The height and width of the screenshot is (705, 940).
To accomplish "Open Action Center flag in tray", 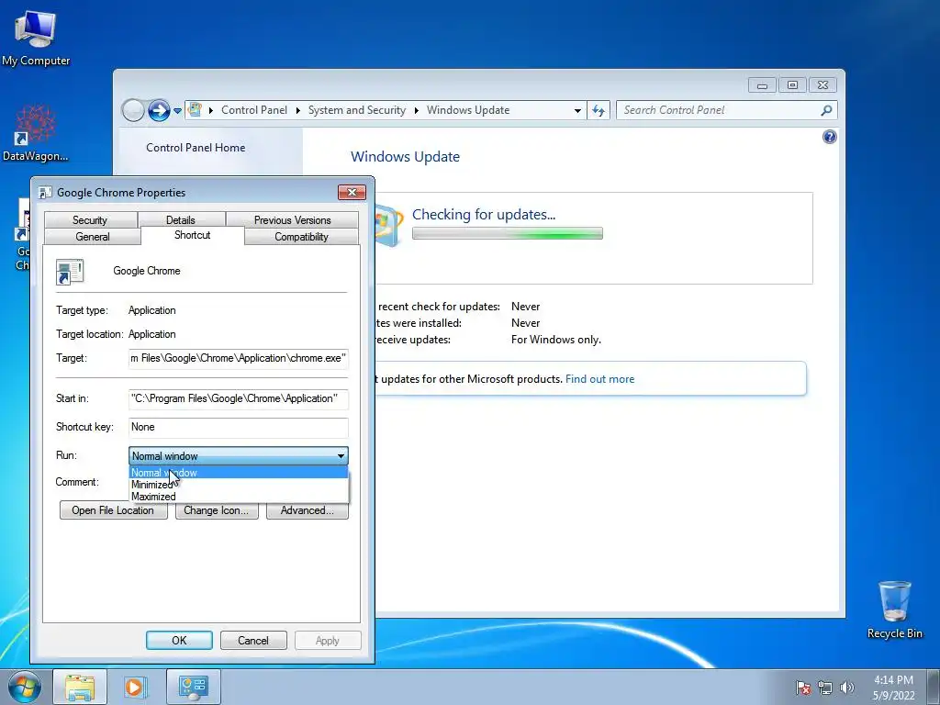I will tap(802, 688).
